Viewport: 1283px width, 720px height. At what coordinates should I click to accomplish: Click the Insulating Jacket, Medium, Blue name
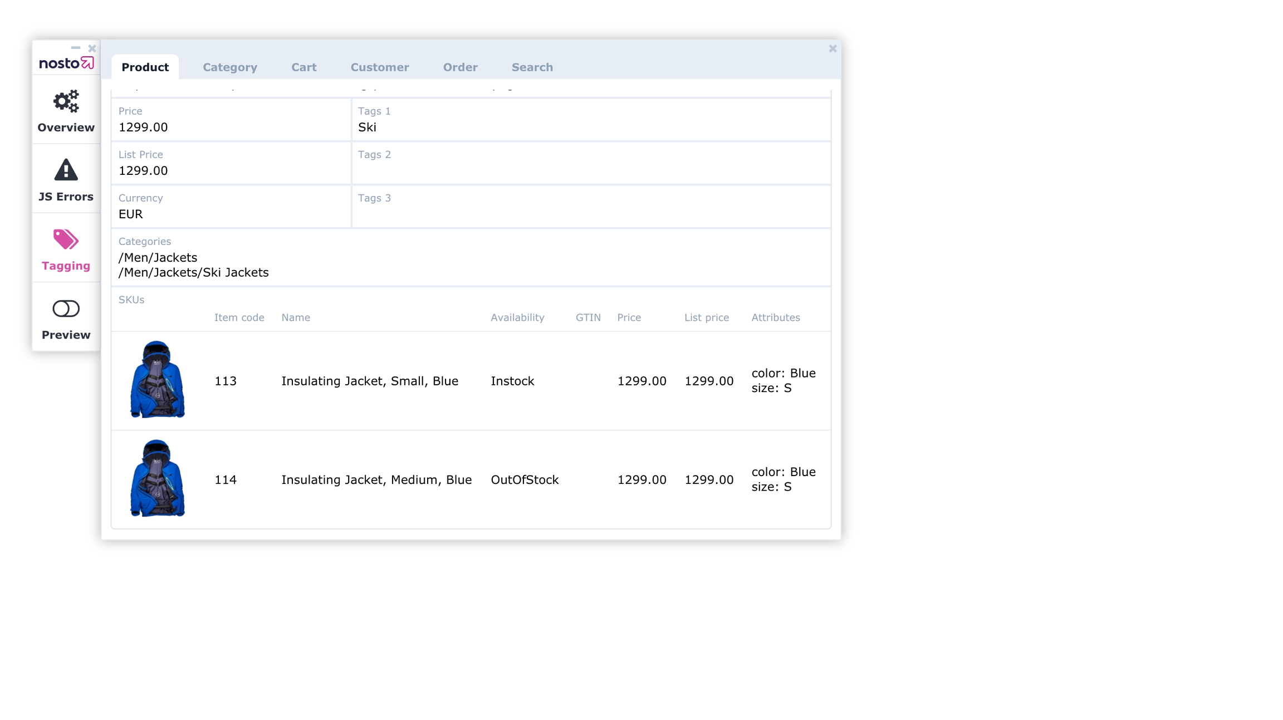click(376, 480)
